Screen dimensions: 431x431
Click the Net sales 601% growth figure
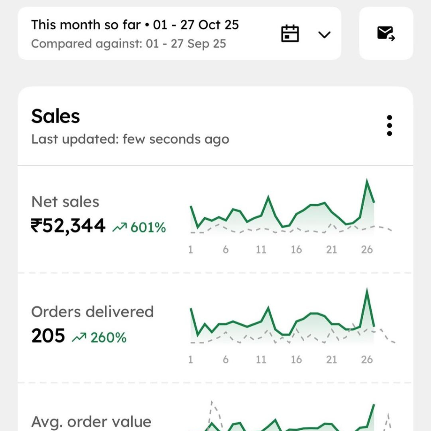tap(148, 228)
